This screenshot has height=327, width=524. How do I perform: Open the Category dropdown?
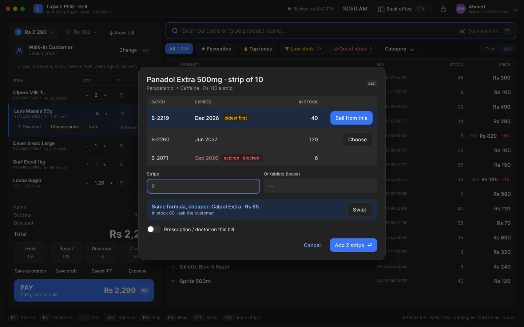(399, 49)
